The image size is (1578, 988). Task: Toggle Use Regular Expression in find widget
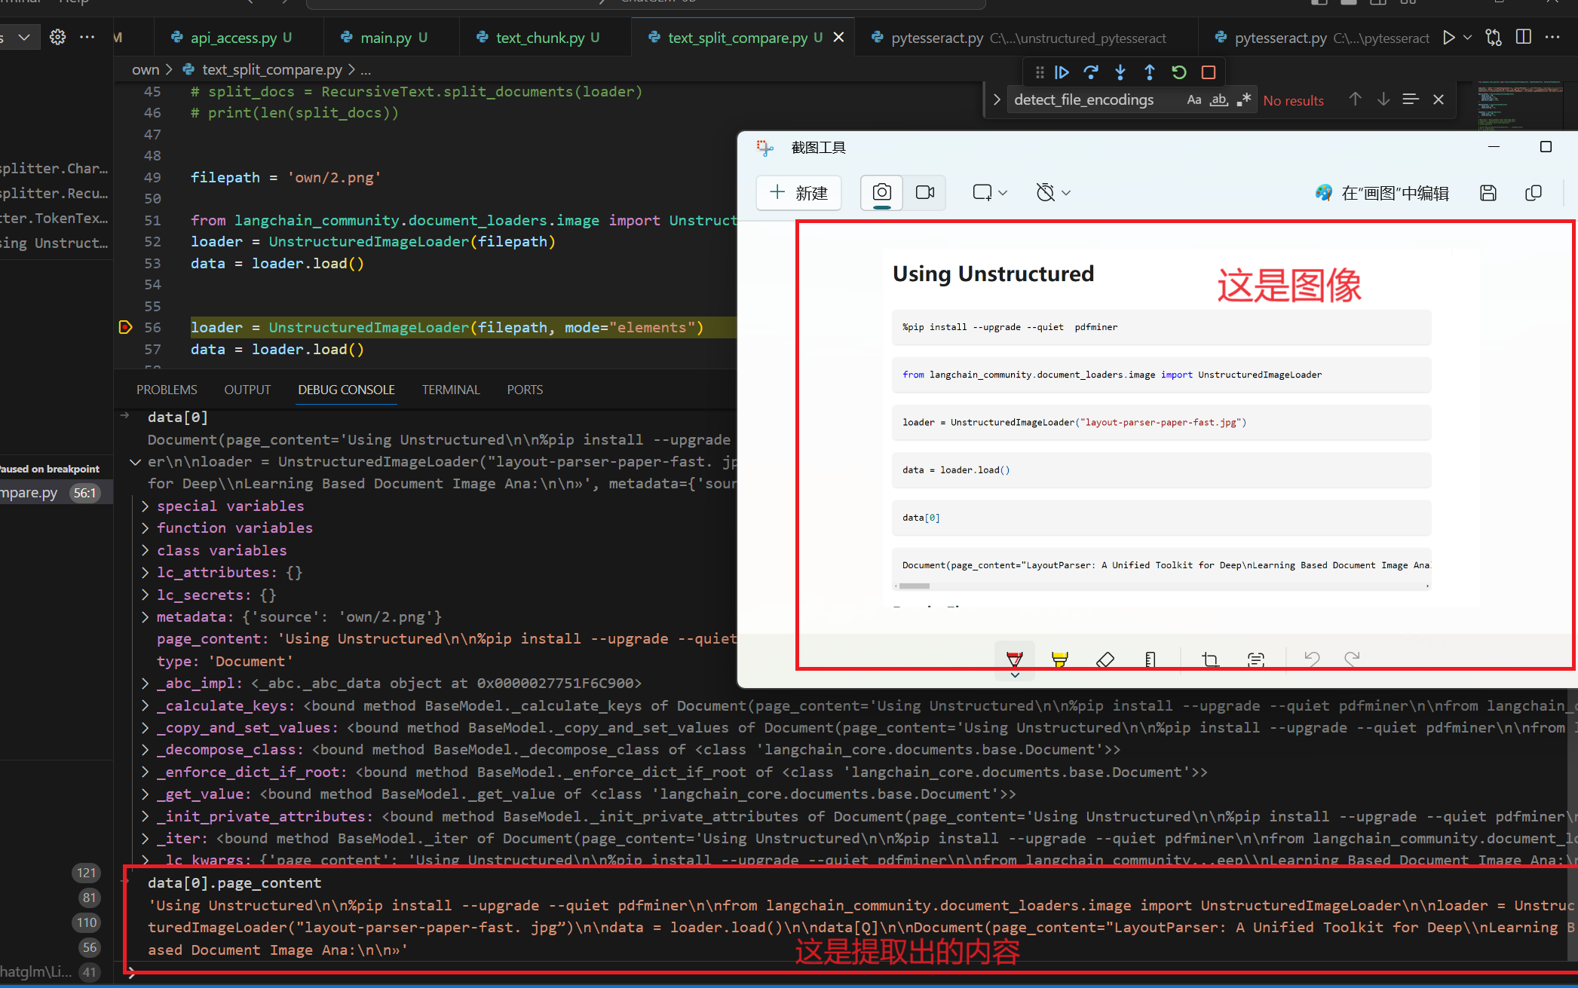point(1243,100)
